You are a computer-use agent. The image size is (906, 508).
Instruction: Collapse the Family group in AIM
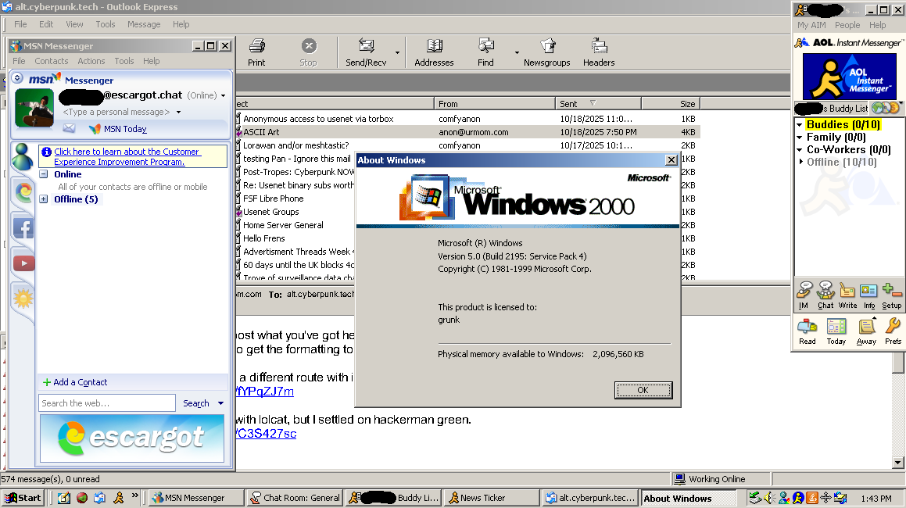click(800, 138)
